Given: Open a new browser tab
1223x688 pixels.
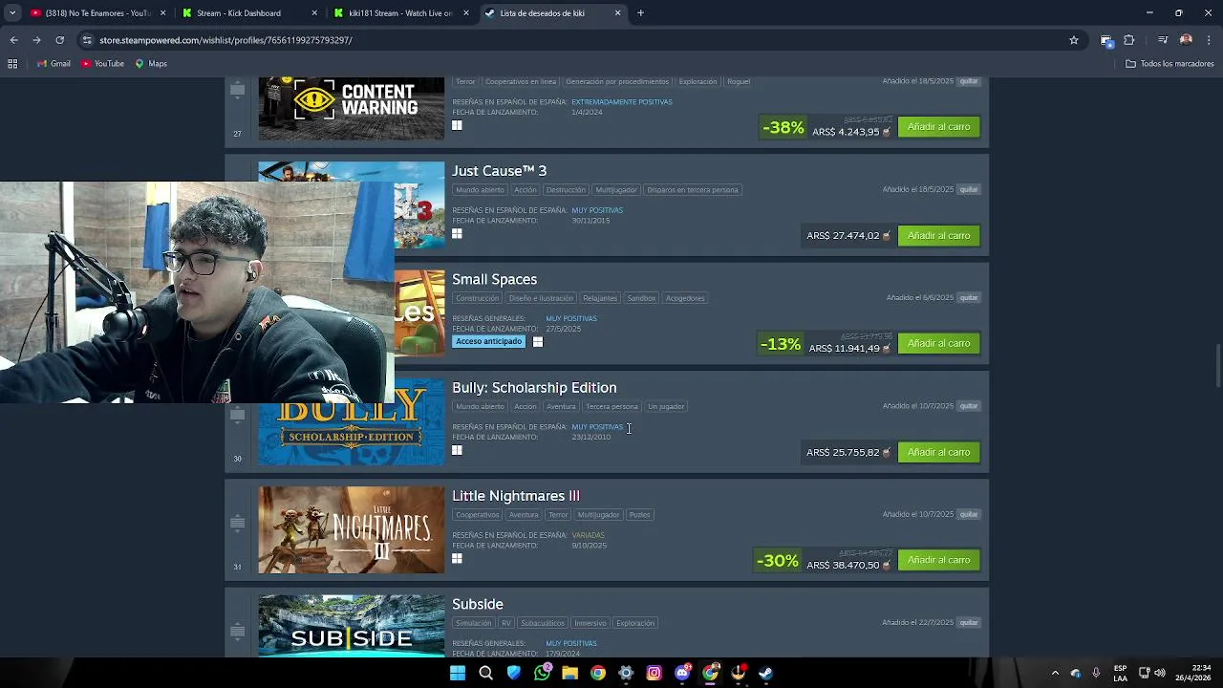Looking at the screenshot, I should 640,13.
